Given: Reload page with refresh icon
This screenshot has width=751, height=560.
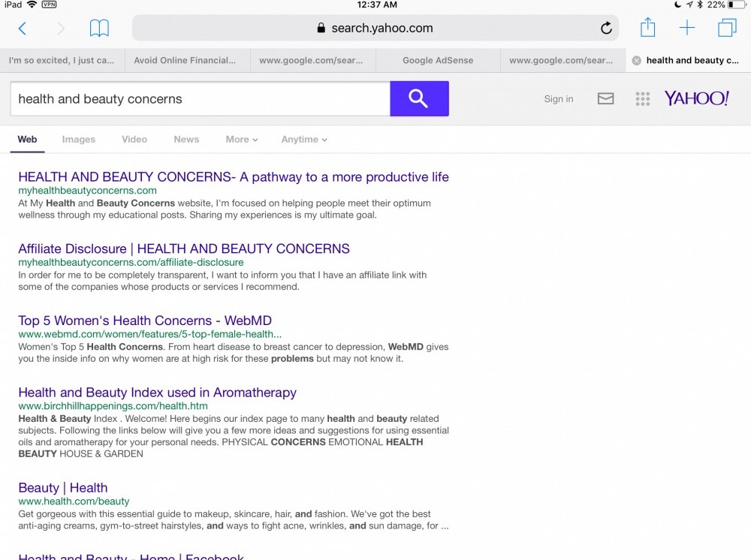Looking at the screenshot, I should pyautogui.click(x=606, y=29).
